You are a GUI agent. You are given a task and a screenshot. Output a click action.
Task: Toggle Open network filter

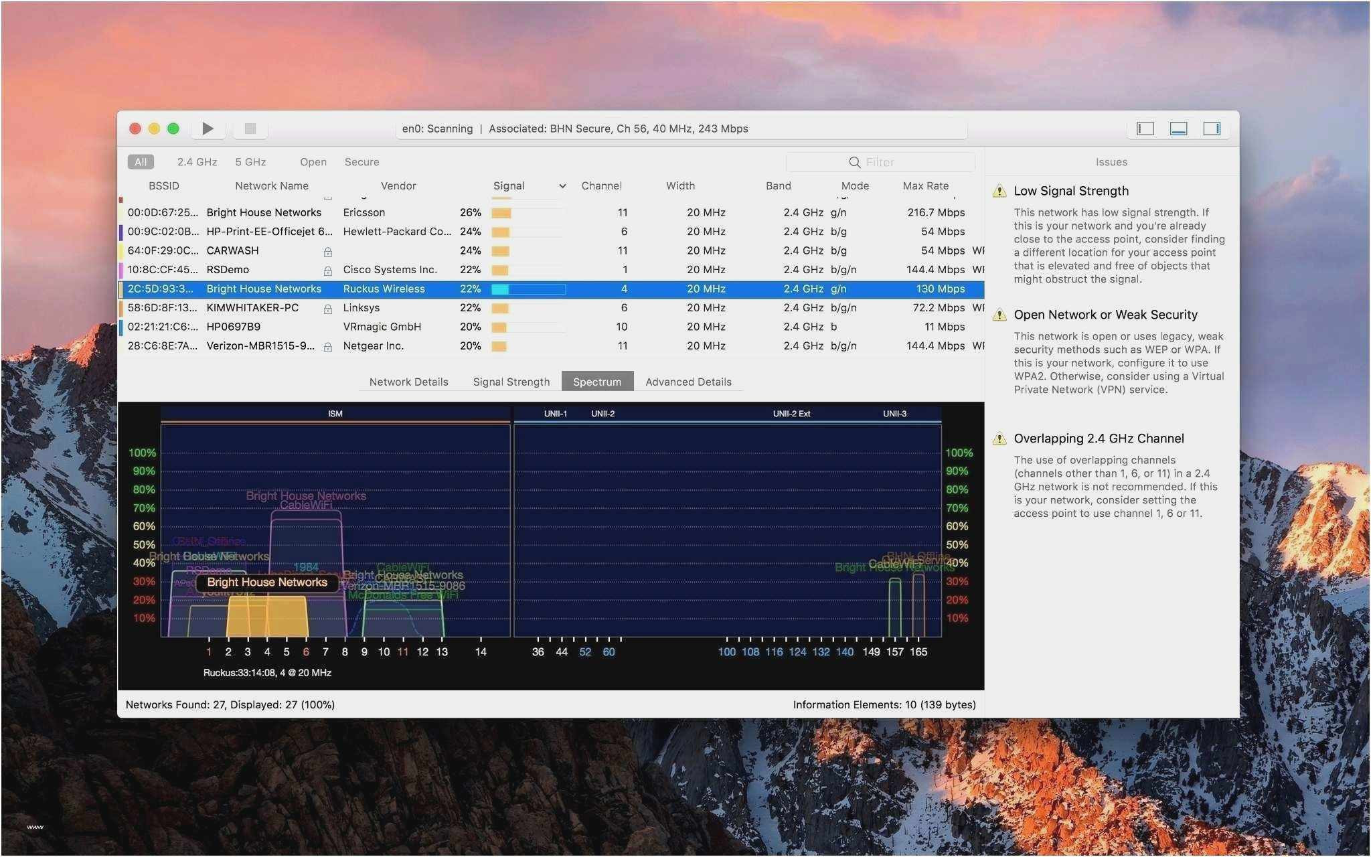tap(313, 161)
